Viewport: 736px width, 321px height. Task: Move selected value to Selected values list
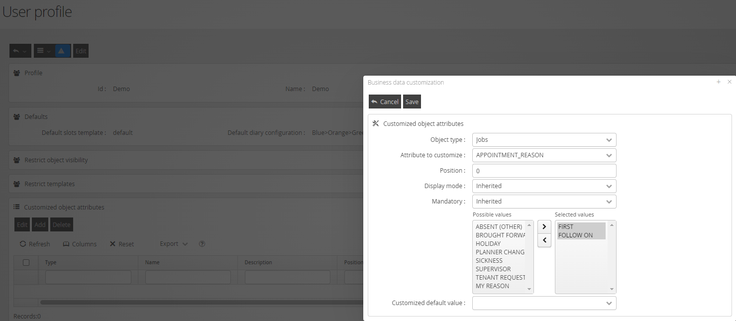pyautogui.click(x=544, y=226)
